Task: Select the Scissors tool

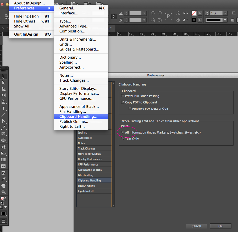Action: [3, 147]
